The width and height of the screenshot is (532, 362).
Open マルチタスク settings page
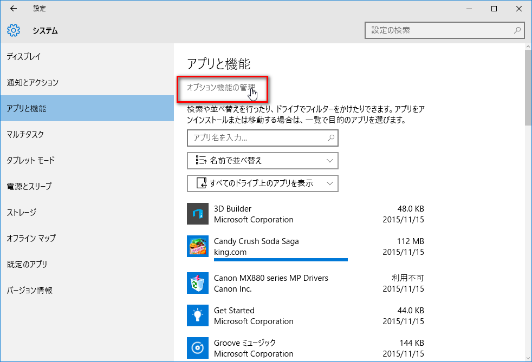[87, 134]
